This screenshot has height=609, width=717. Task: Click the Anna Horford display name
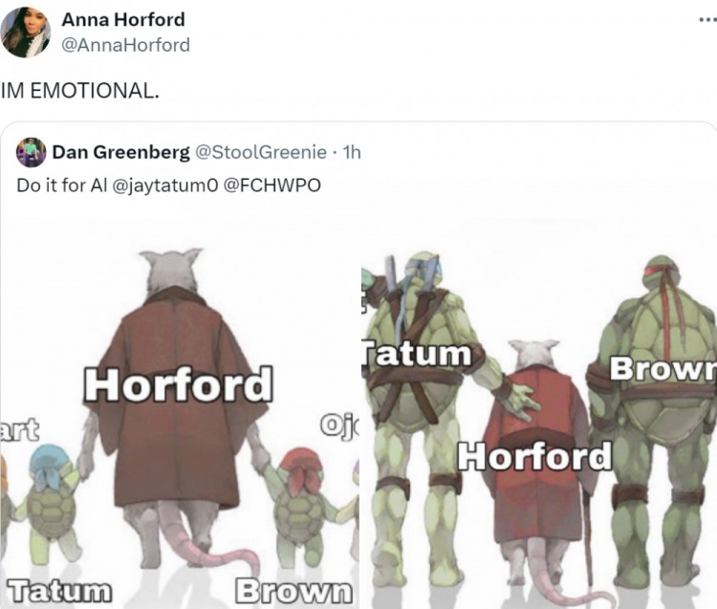click(123, 20)
